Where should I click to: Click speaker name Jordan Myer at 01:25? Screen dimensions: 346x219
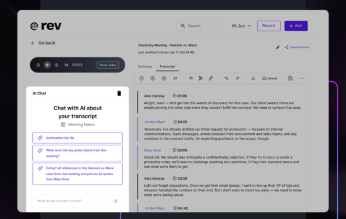155,122
